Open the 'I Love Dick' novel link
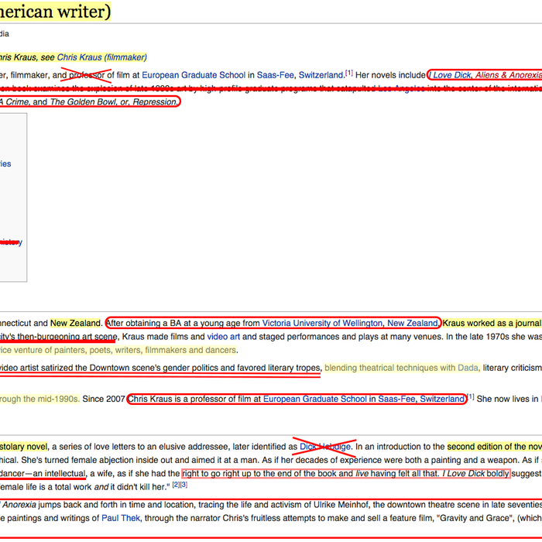This screenshot has height=542, width=542. point(450,75)
